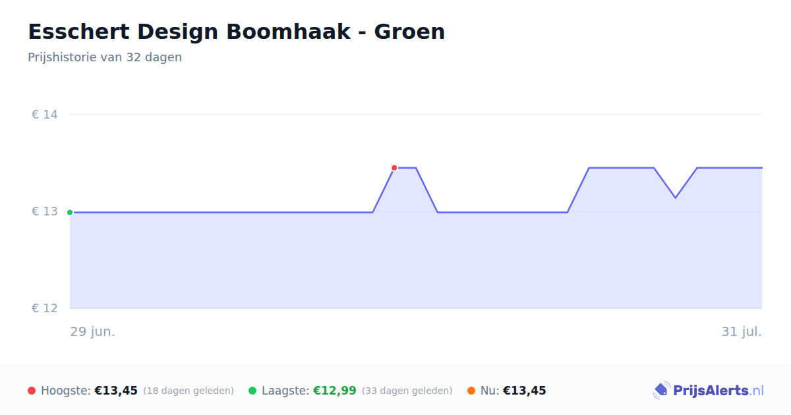Click the 31 jul. end date label
Image resolution: width=791 pixels, height=415 pixels.
pos(742,331)
